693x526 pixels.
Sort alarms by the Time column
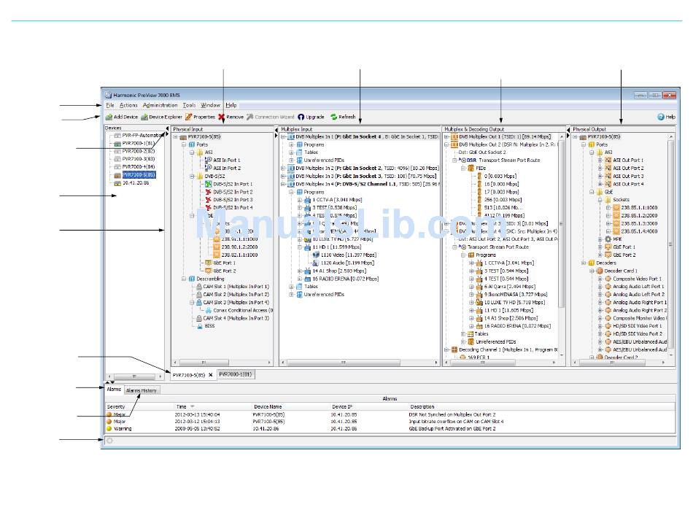pyautogui.click(x=213, y=406)
